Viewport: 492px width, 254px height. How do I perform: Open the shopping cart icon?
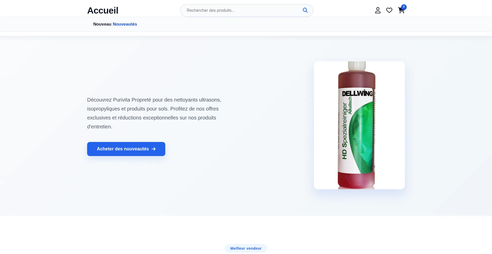tap(401, 10)
